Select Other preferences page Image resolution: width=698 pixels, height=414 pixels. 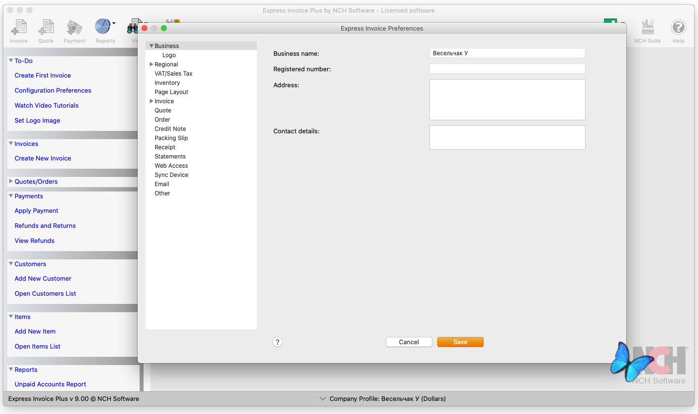(x=162, y=193)
